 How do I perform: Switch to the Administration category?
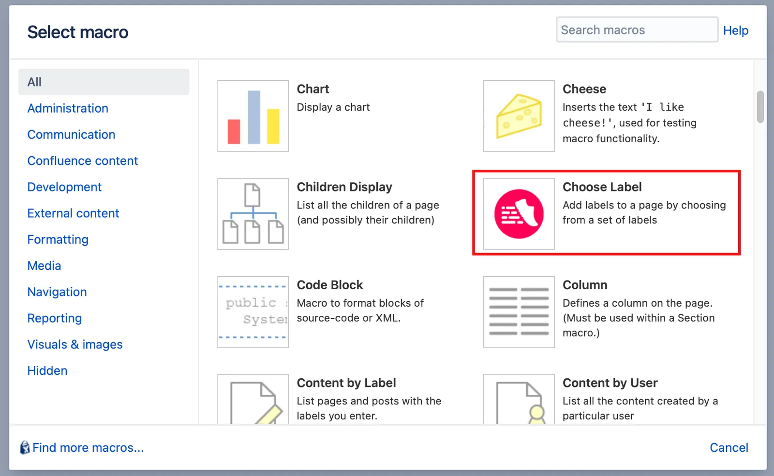click(x=68, y=108)
